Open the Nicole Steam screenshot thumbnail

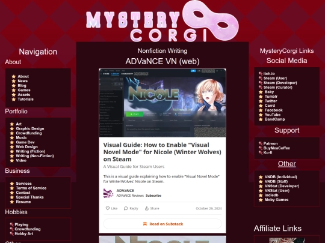[x=162, y=103]
